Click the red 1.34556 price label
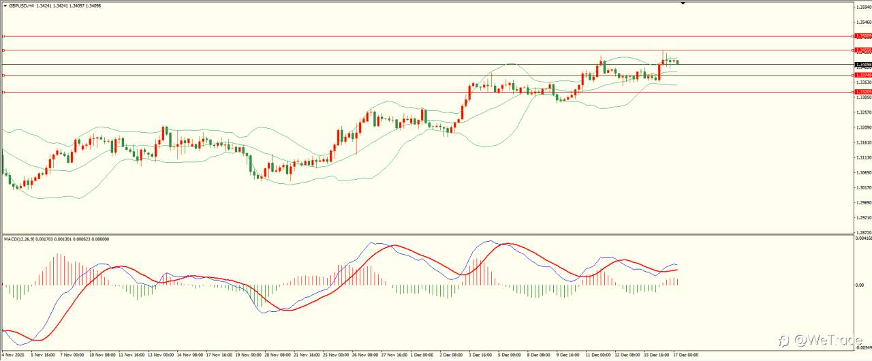 point(862,50)
